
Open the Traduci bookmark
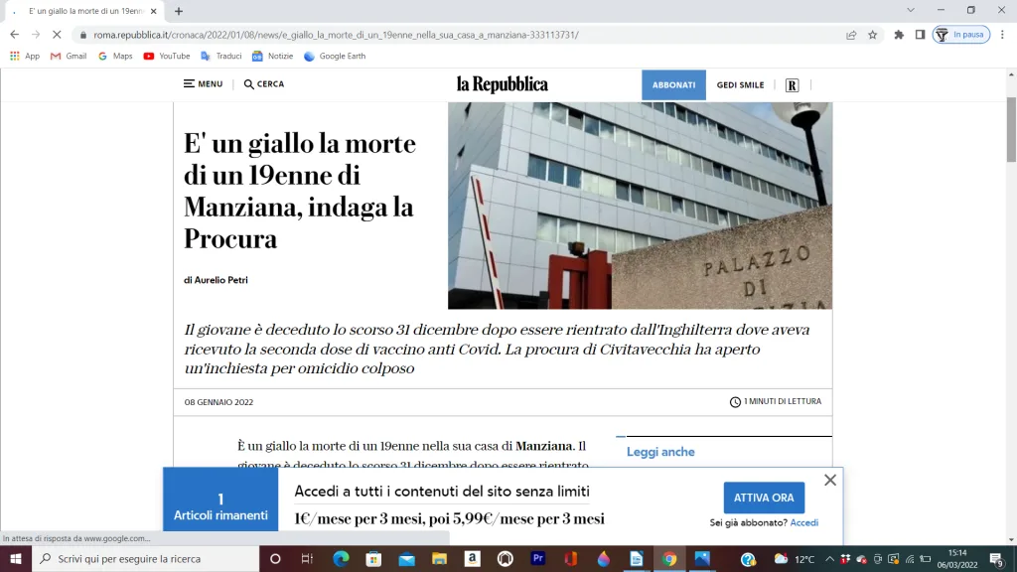click(x=221, y=56)
